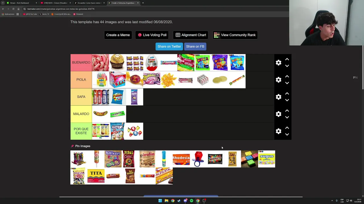Move MALARDO tier row up
364x204 pixels.
287,111
